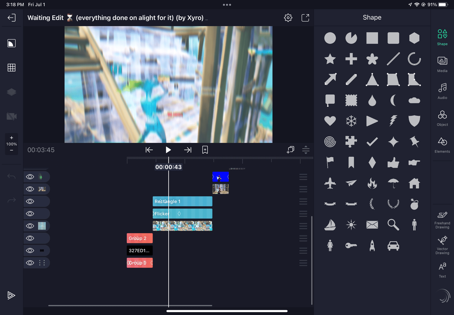
Task: Select the airplane shape
Action: coord(330,183)
